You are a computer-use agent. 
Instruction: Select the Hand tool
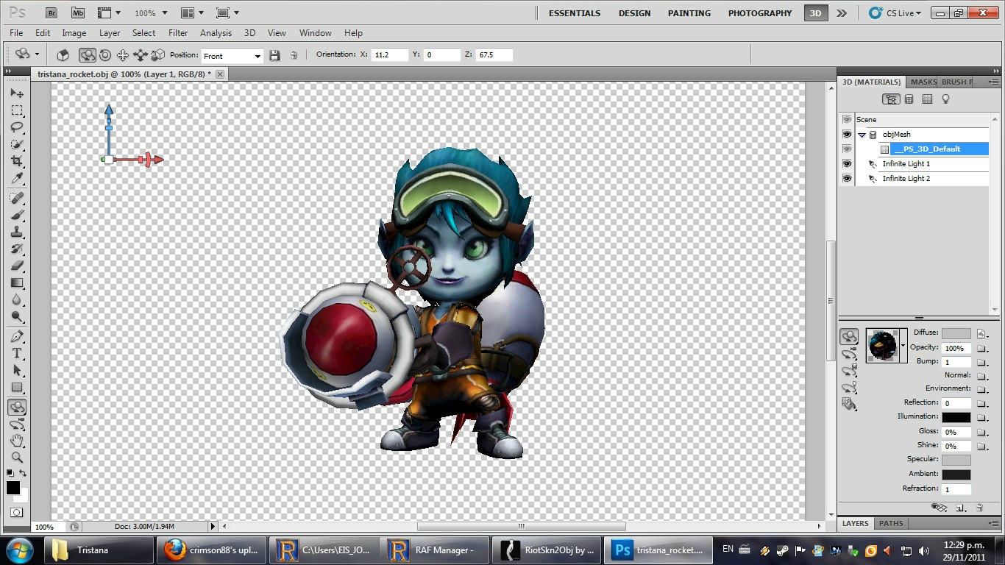[17, 441]
